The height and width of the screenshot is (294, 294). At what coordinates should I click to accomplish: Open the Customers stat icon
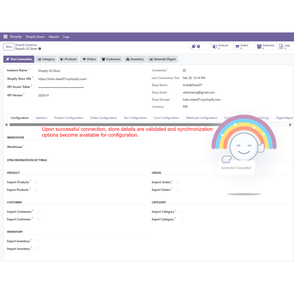[x=259, y=47]
